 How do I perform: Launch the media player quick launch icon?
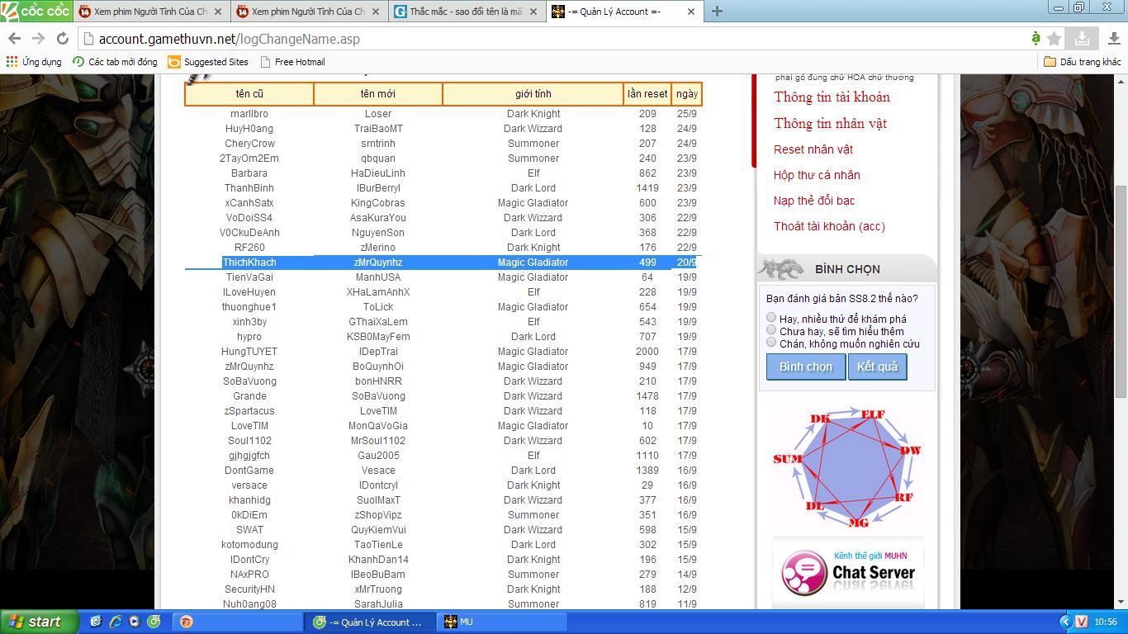(135, 622)
